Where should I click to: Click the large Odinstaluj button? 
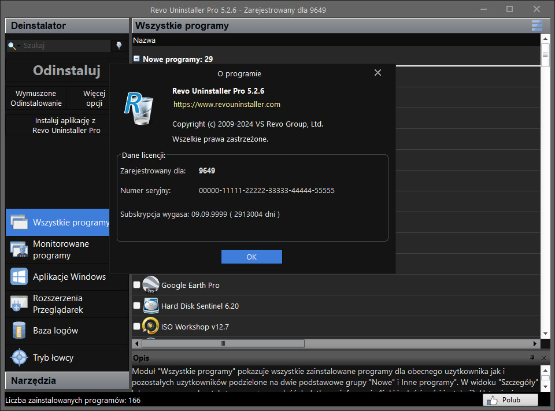pos(66,71)
